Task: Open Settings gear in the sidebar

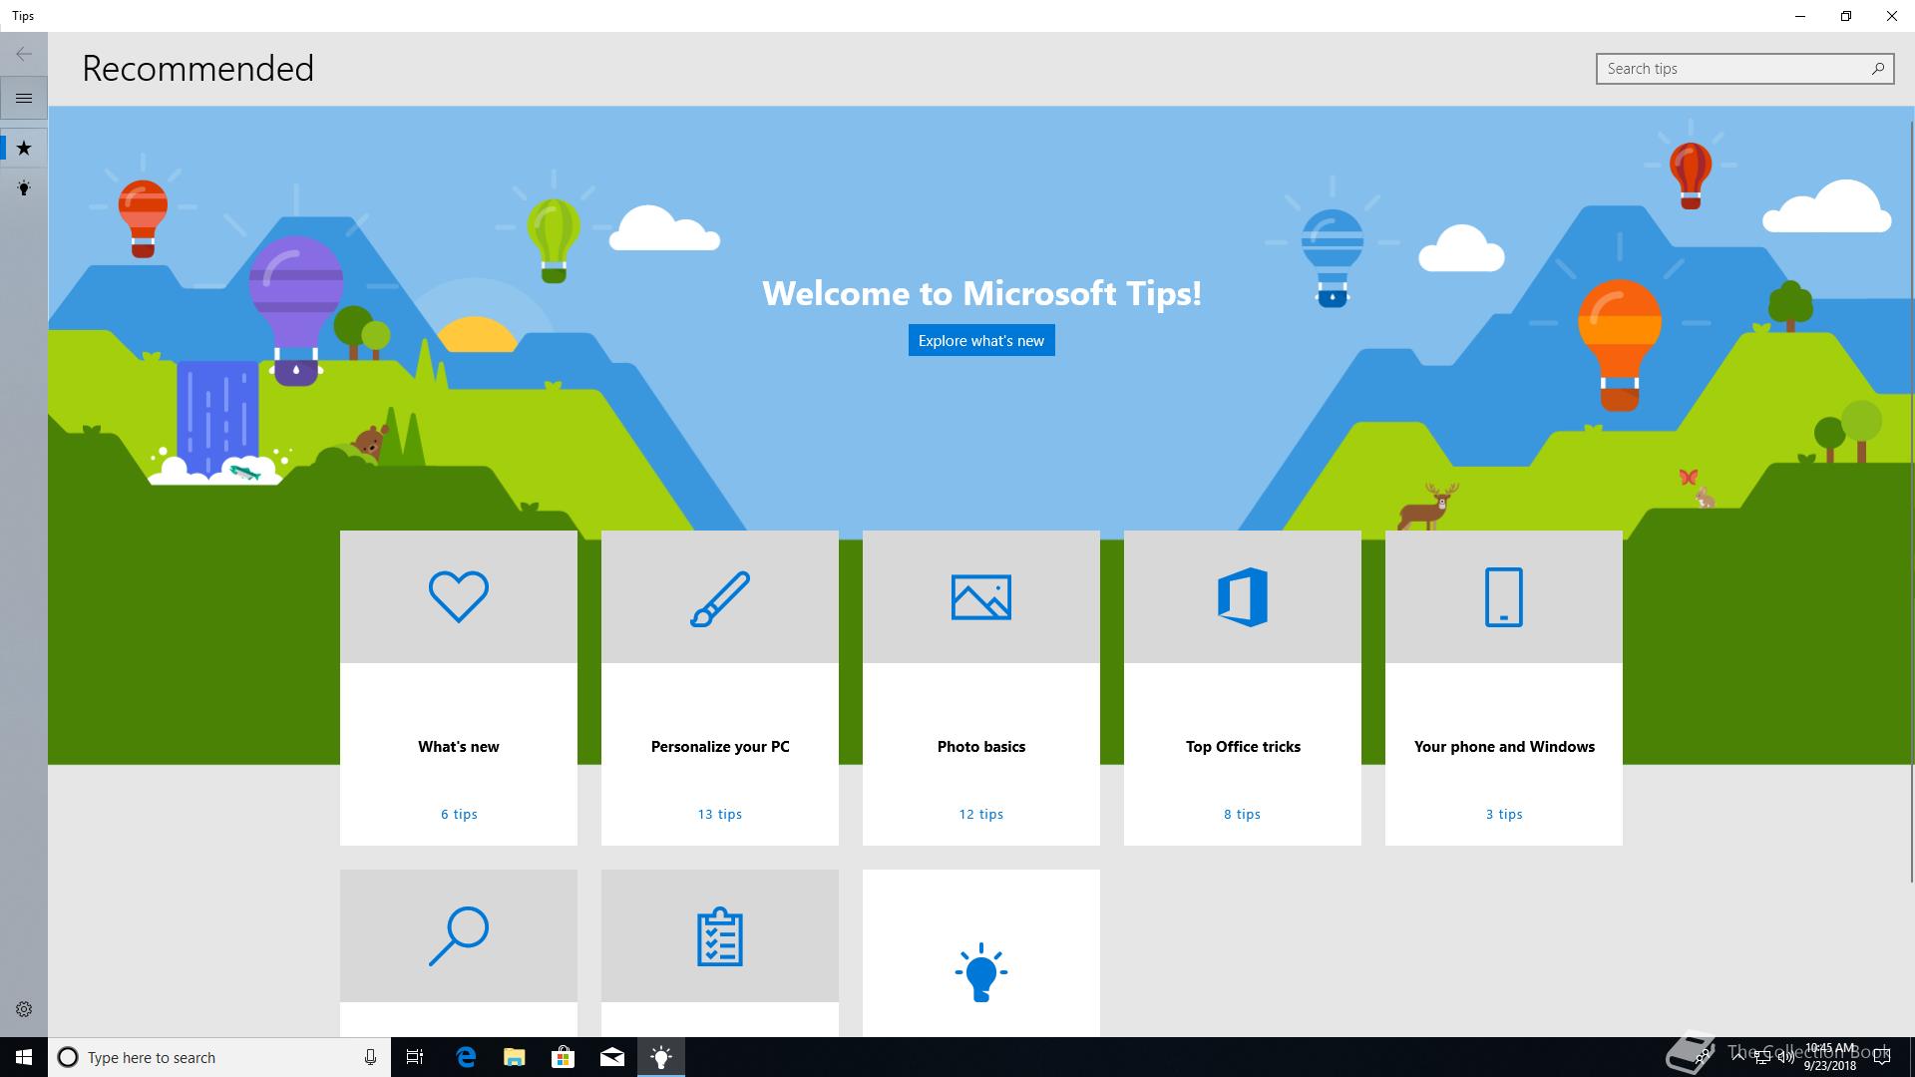Action: coord(24,1009)
